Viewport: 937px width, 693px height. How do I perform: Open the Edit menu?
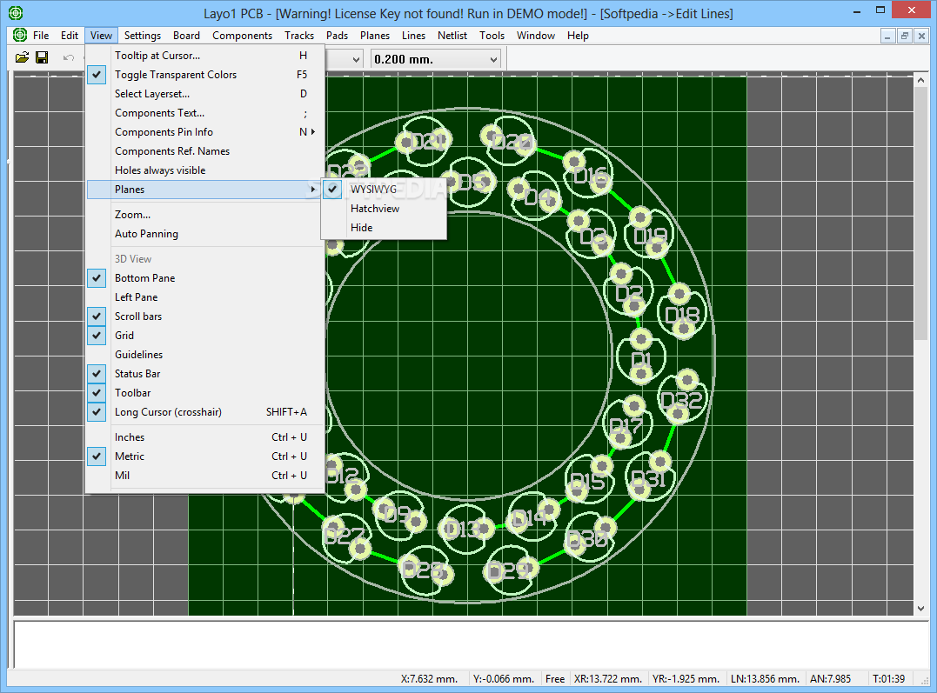[70, 36]
